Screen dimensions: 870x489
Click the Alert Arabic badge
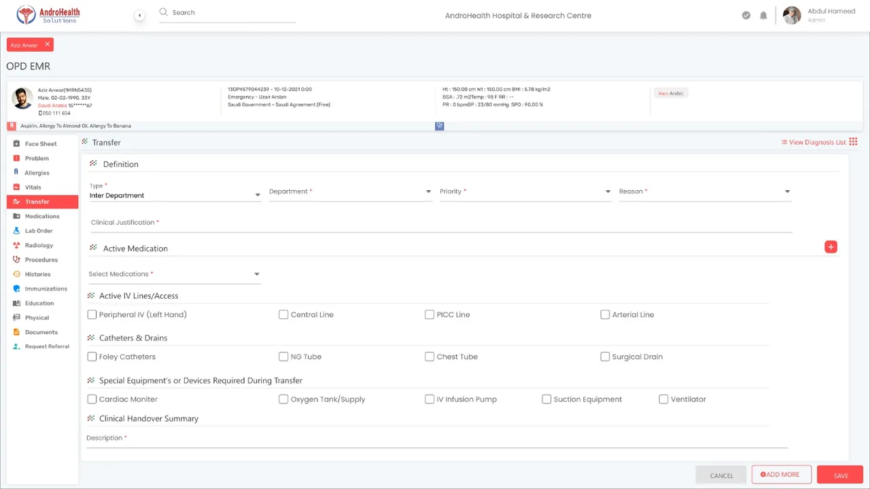671,93
